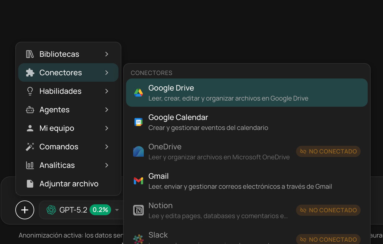Click the Habilidades lightbulb icon
The image size is (383, 244).
point(30,91)
